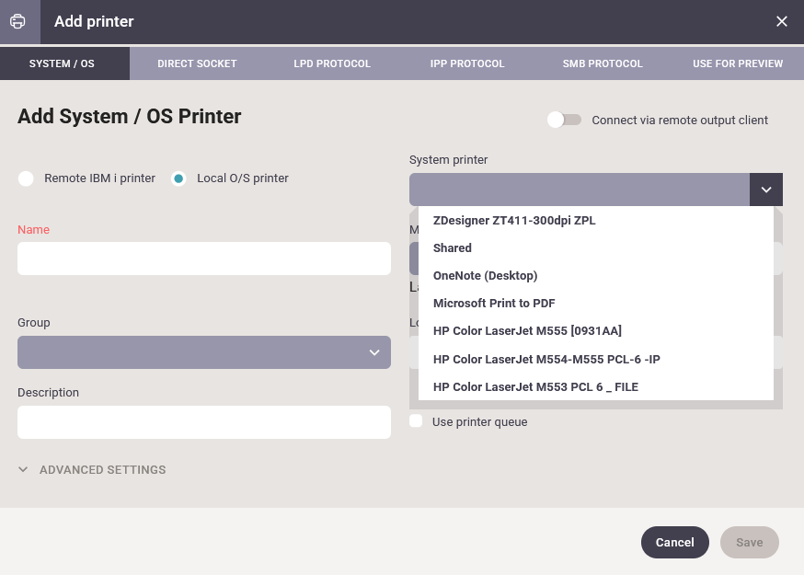Choose ZDesigner ZT411-300dpi ZPL printer
Viewport: 804px width, 575px height.
[x=514, y=221]
